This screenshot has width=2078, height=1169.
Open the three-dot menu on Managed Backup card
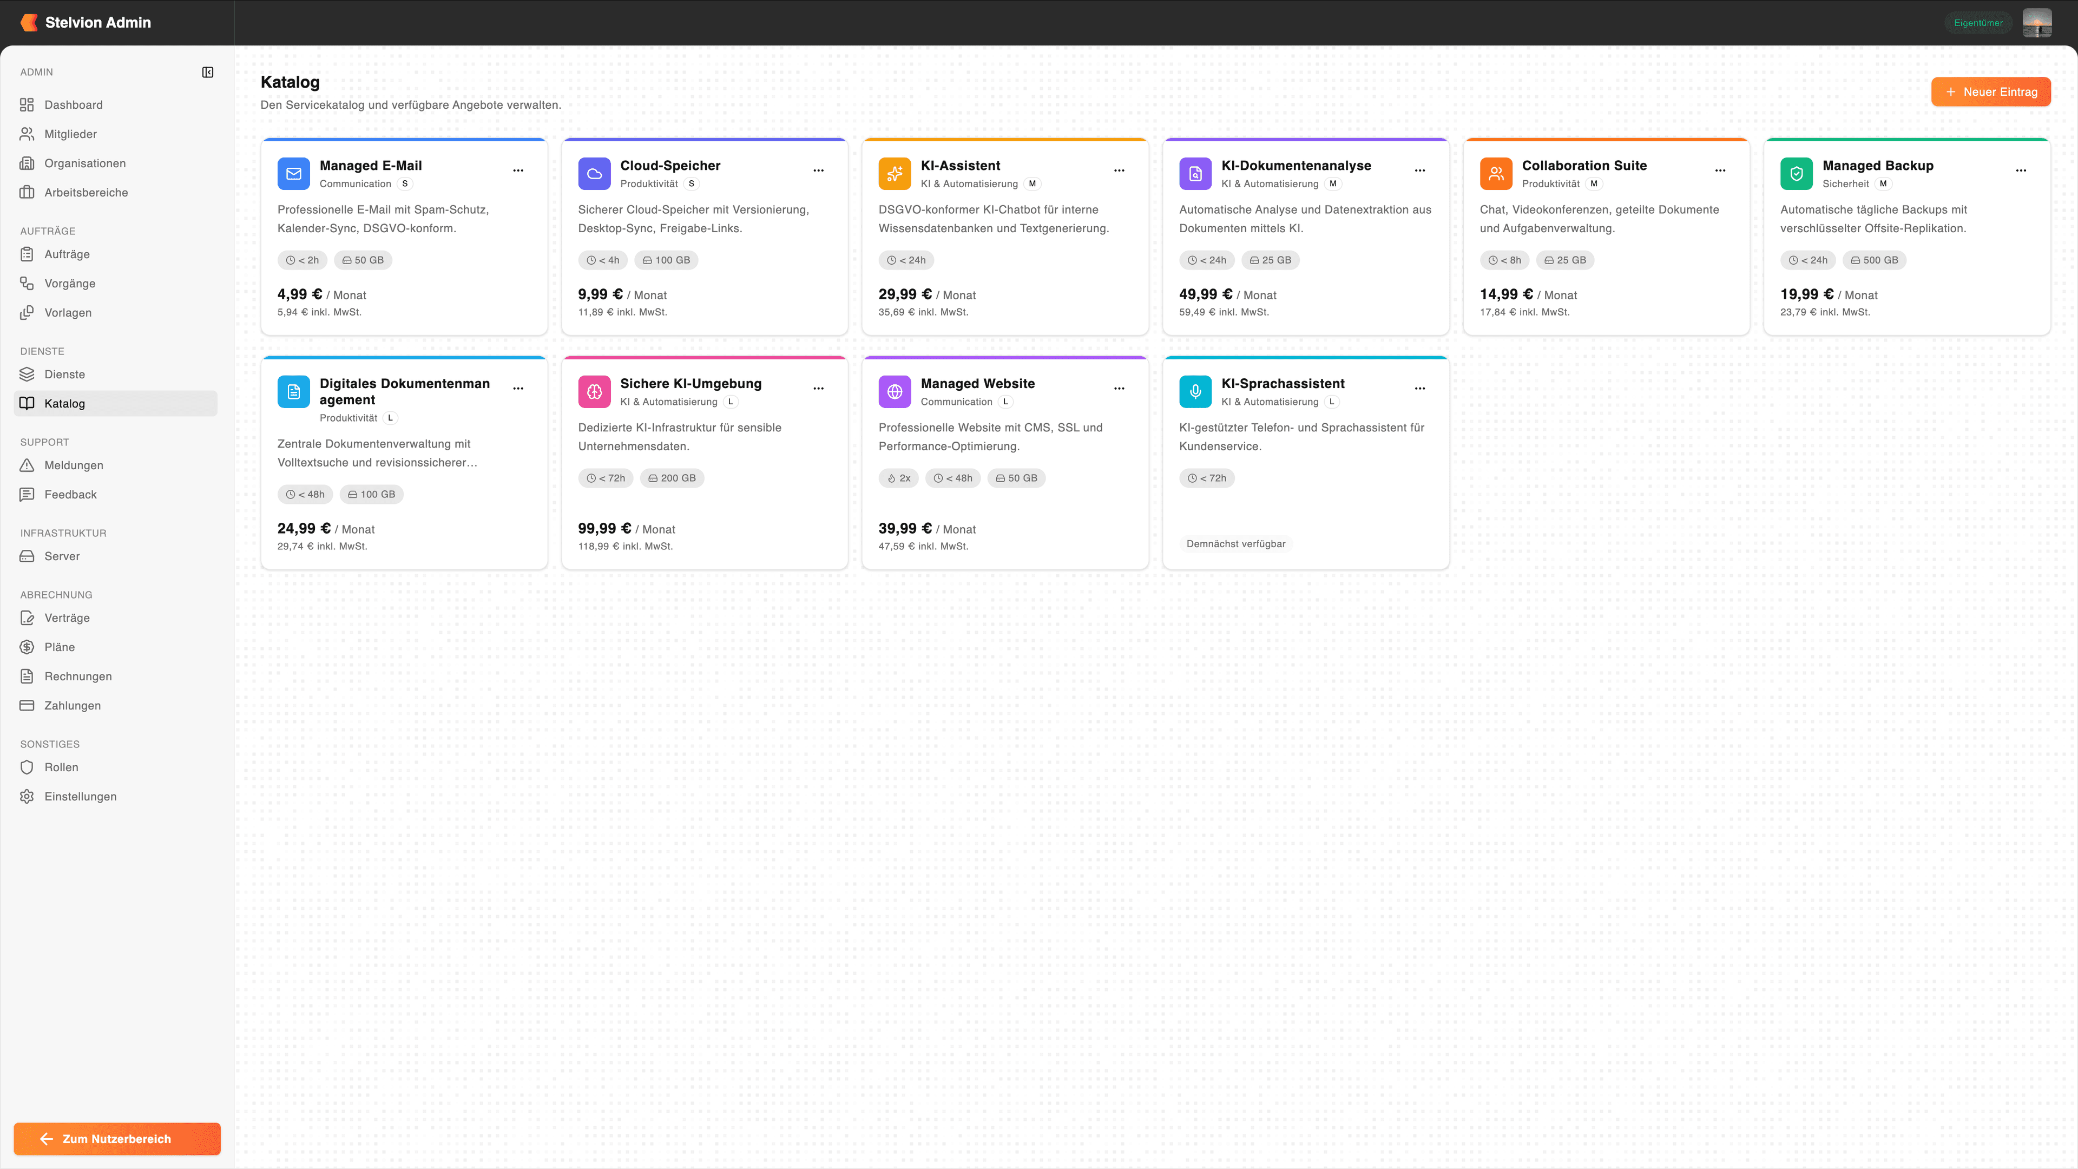[2021, 170]
